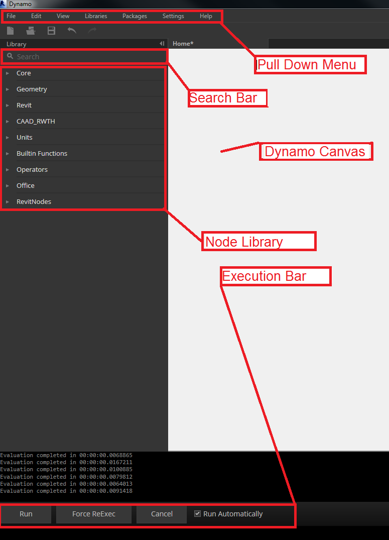Open the View menu
Screen dimensions: 389x540
(63, 16)
